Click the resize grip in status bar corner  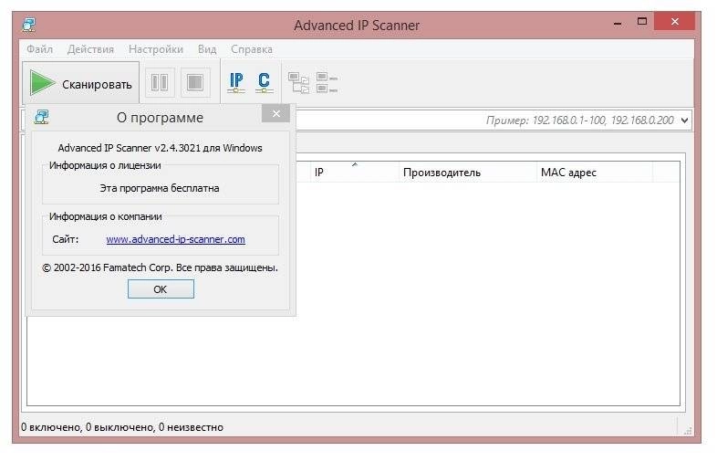coord(687,430)
